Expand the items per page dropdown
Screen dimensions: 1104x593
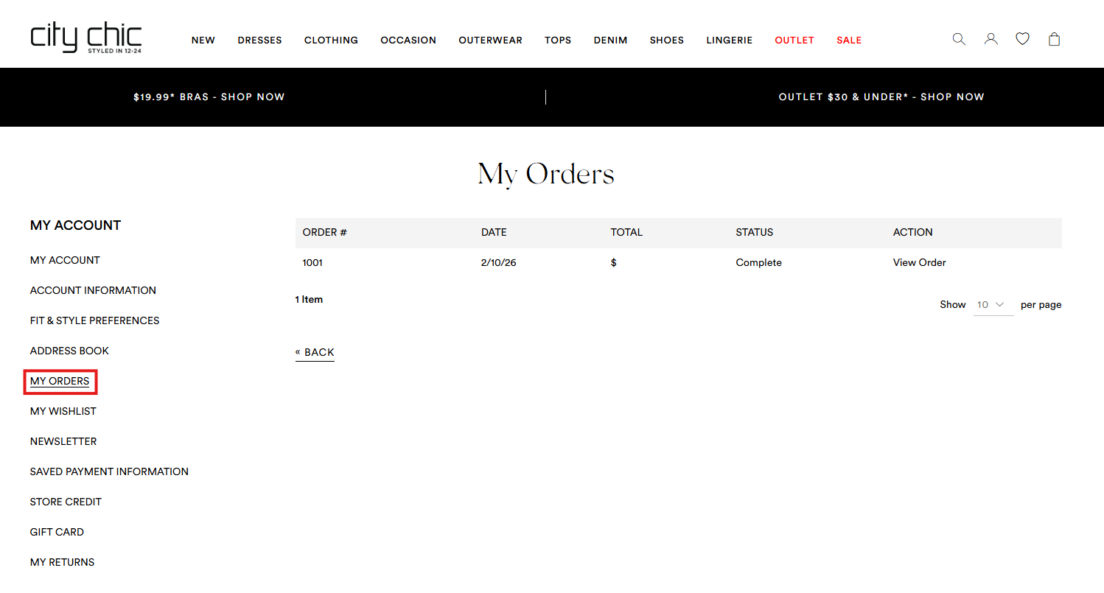[x=993, y=305]
